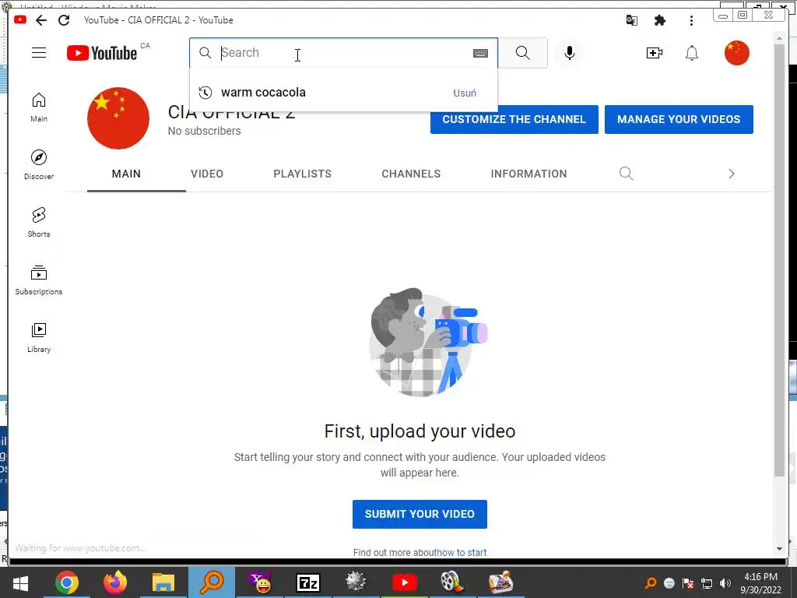The height and width of the screenshot is (598, 797).
Task: Open Discover in the sidebar
Action: click(x=39, y=165)
